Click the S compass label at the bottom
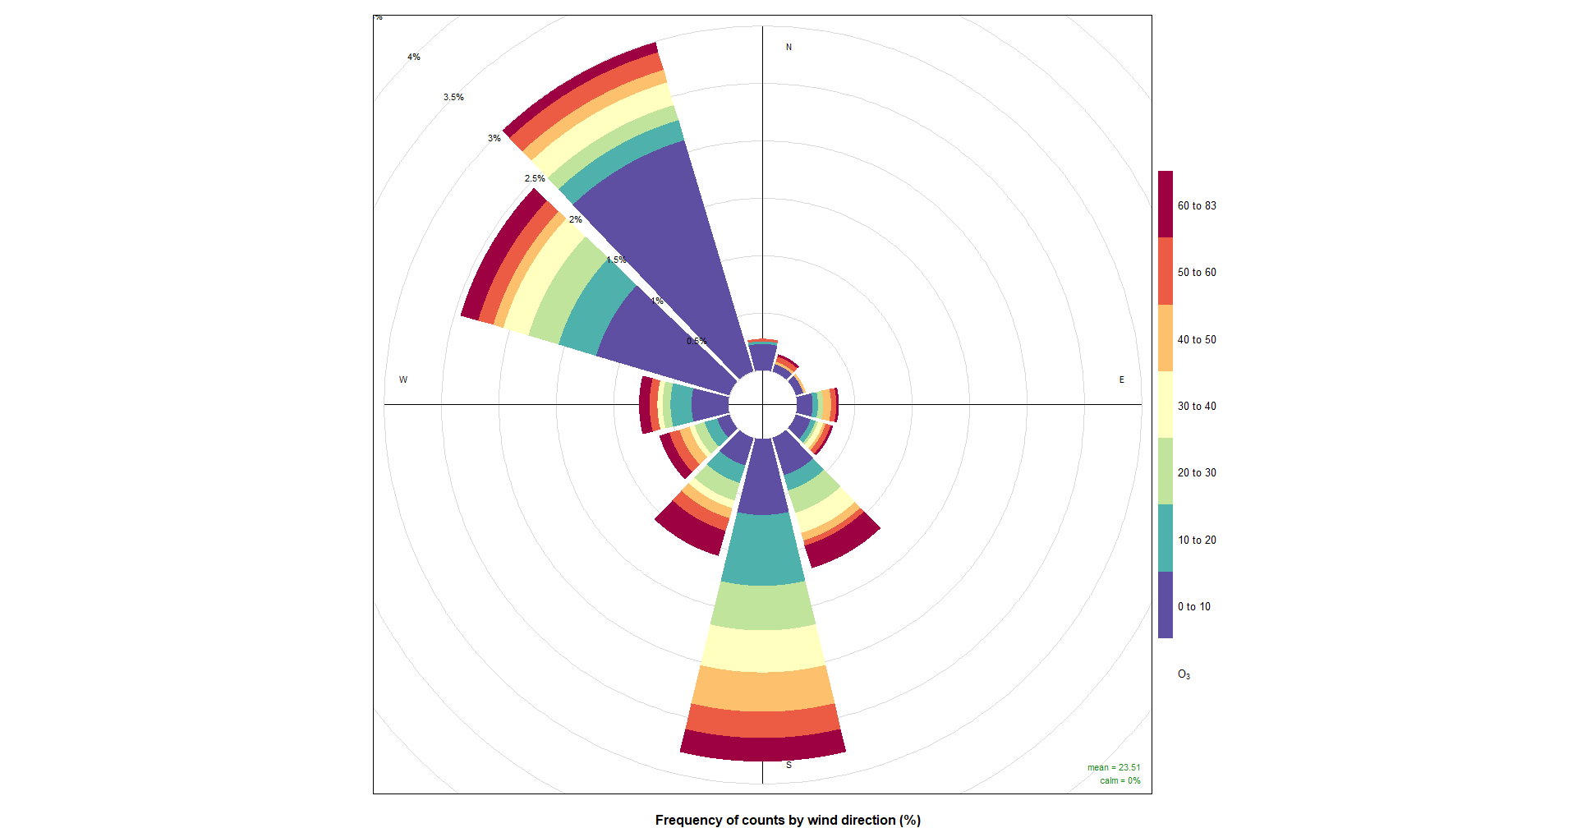The width and height of the screenshot is (1577, 828). coord(788,765)
